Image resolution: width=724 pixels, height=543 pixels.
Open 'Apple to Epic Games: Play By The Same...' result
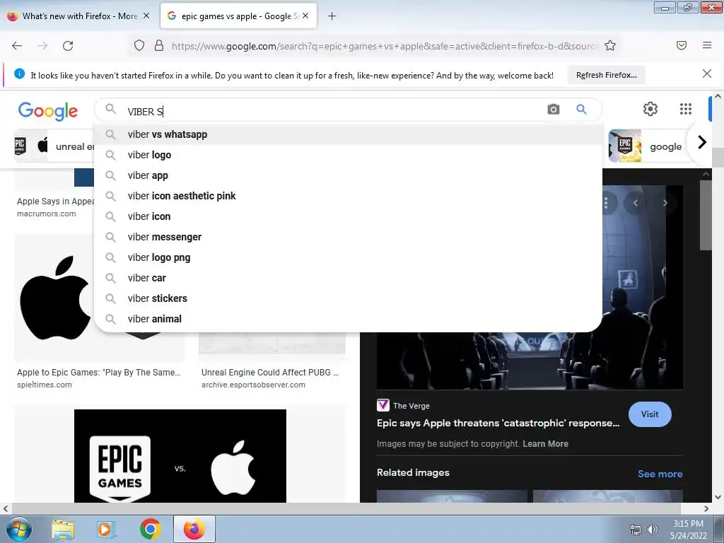[99, 372]
